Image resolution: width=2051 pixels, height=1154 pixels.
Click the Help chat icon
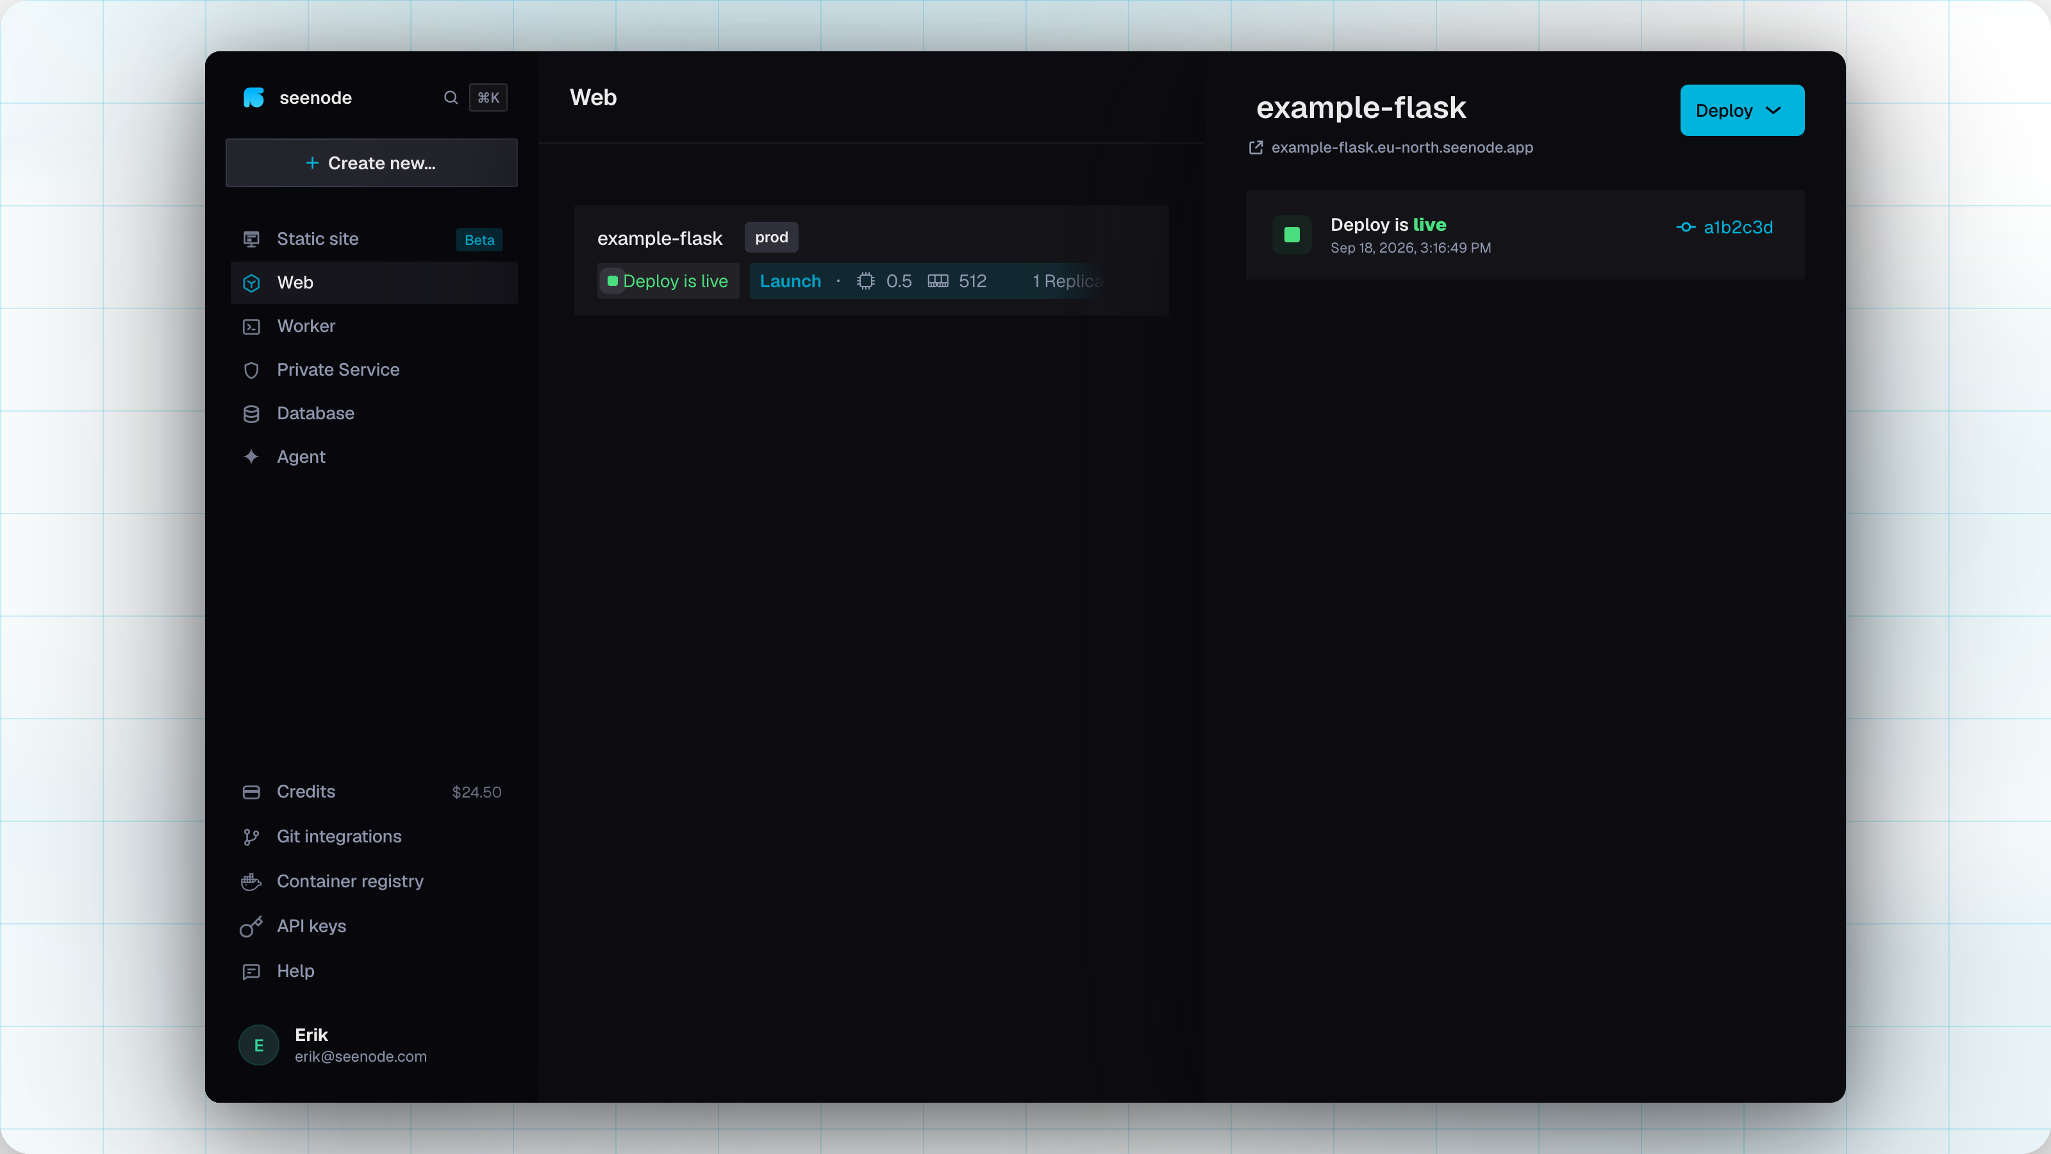tap(251, 972)
